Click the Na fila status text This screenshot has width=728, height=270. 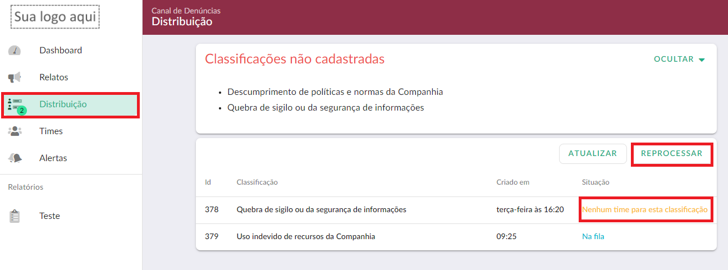pos(593,237)
